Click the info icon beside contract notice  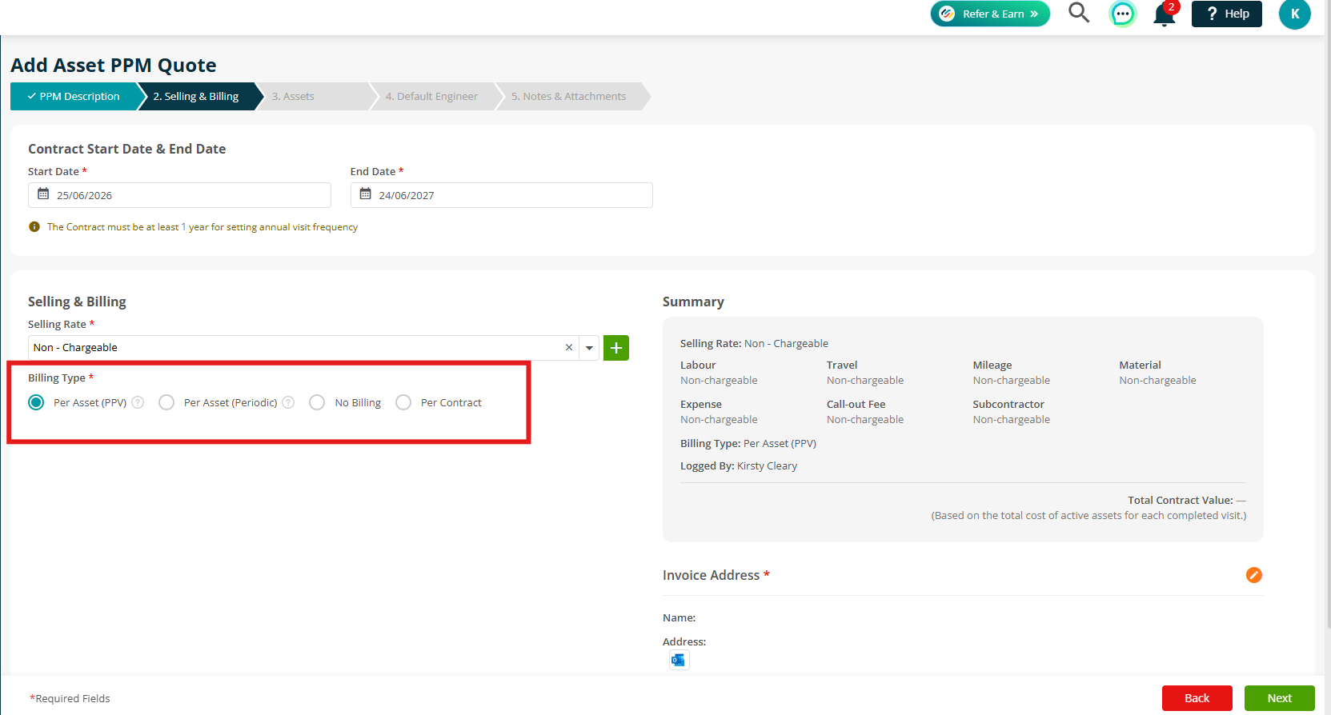click(x=34, y=227)
